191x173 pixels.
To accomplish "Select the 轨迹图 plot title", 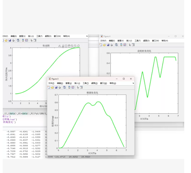I will (46, 46).
